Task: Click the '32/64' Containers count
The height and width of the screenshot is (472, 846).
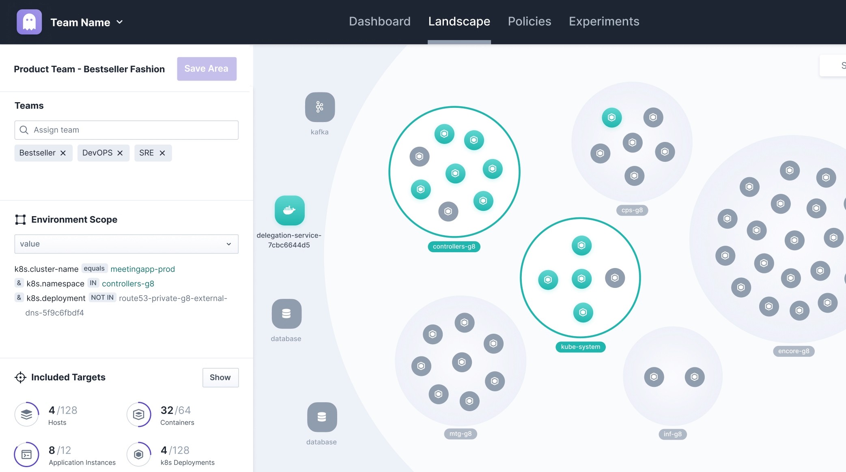Action: point(176,410)
